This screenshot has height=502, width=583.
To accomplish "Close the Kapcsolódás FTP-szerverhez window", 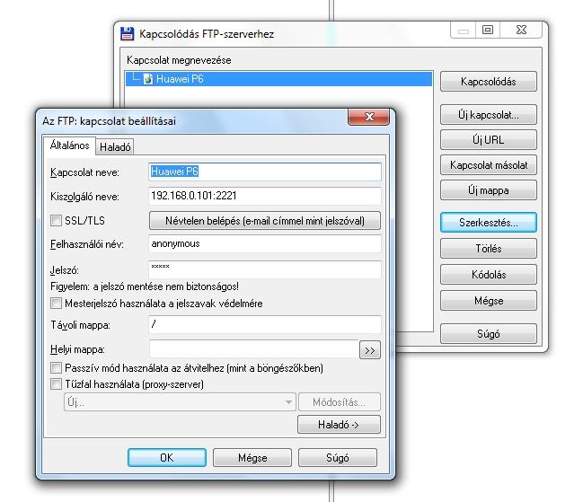I will click(x=521, y=30).
